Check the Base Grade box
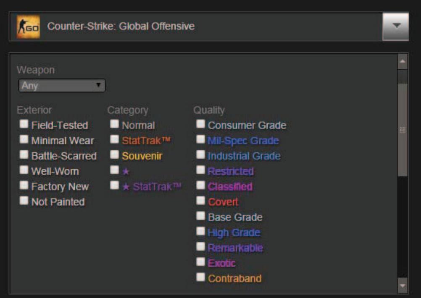Viewport: 421px width, 298px height. point(200,216)
